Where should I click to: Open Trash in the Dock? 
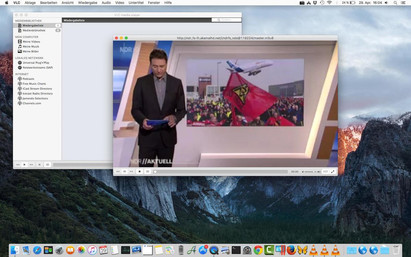pyautogui.click(x=396, y=250)
